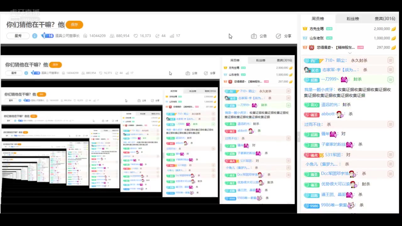Click the room ID icon beside 14044209
This screenshot has width=402, height=226.
click(x=85, y=36)
